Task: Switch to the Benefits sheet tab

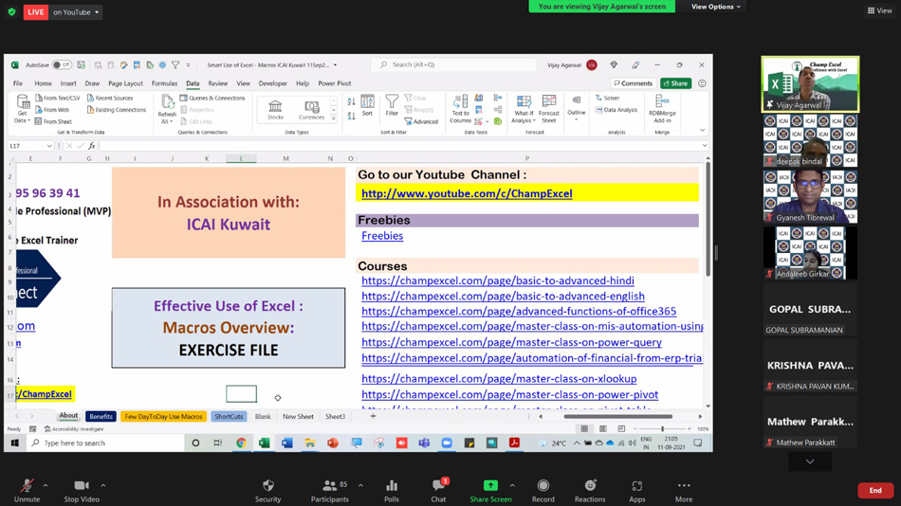Action: [x=101, y=416]
